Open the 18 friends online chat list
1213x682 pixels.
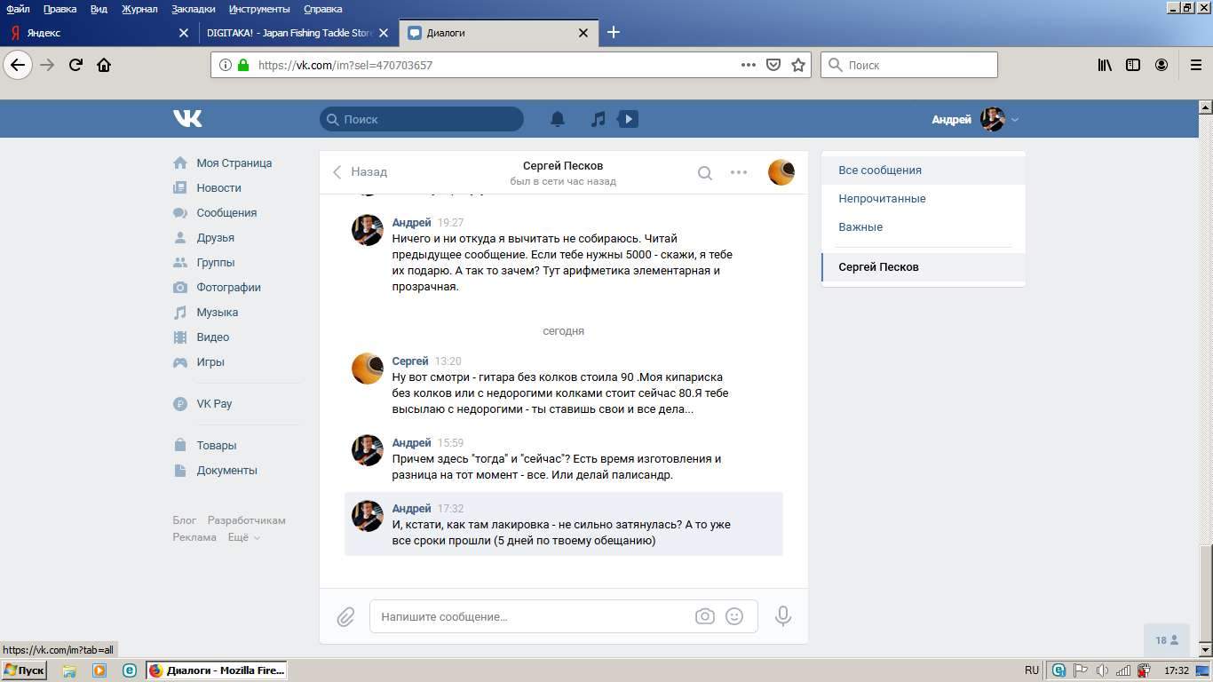tap(1167, 640)
